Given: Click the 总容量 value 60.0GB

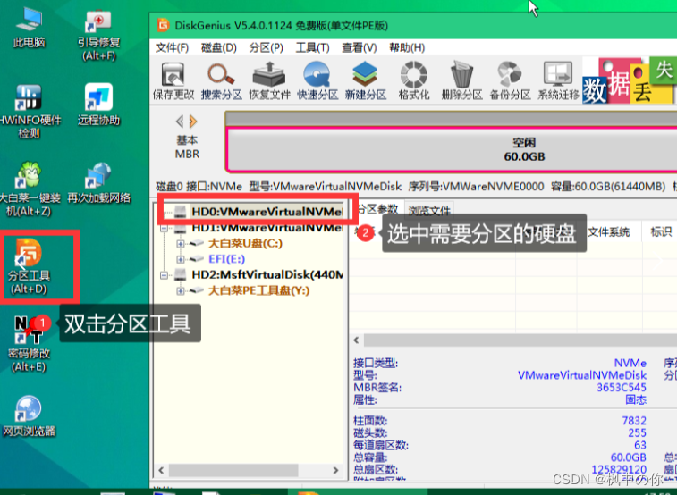Looking at the screenshot, I should tap(628, 457).
